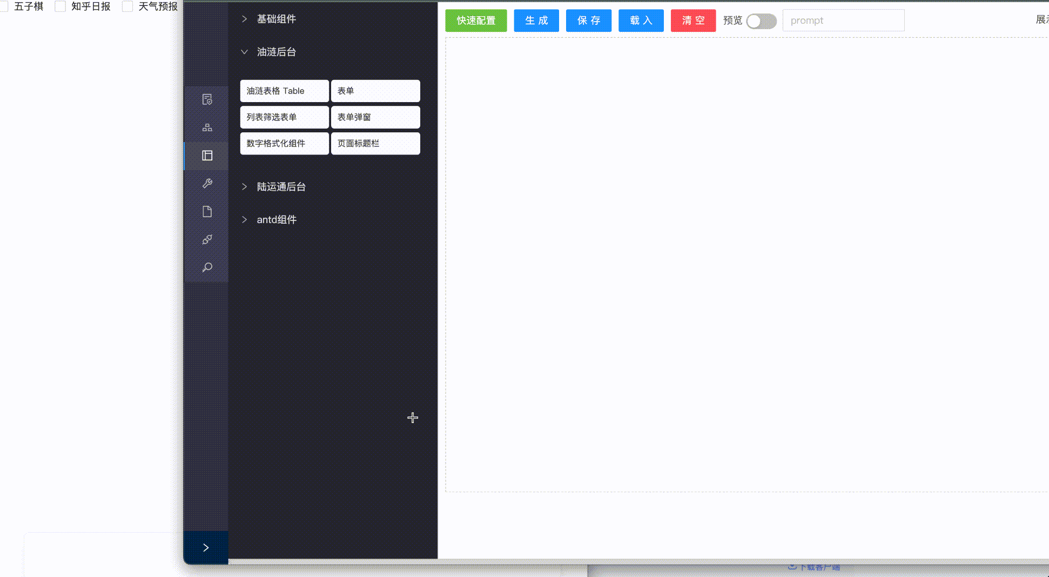This screenshot has width=1049, height=577.
Task: Expand the antd组件 section
Action: 276,219
